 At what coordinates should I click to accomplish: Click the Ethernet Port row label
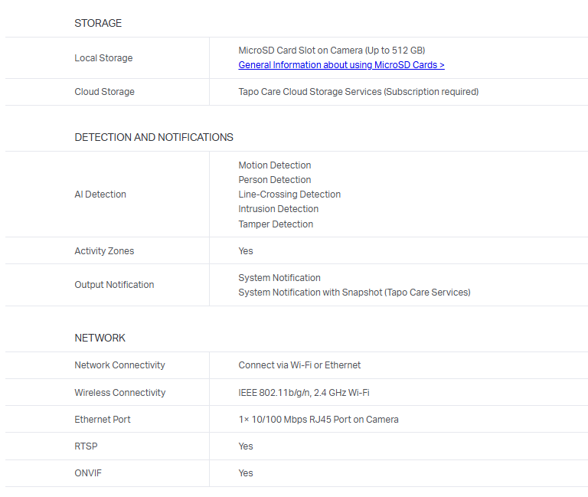click(103, 420)
